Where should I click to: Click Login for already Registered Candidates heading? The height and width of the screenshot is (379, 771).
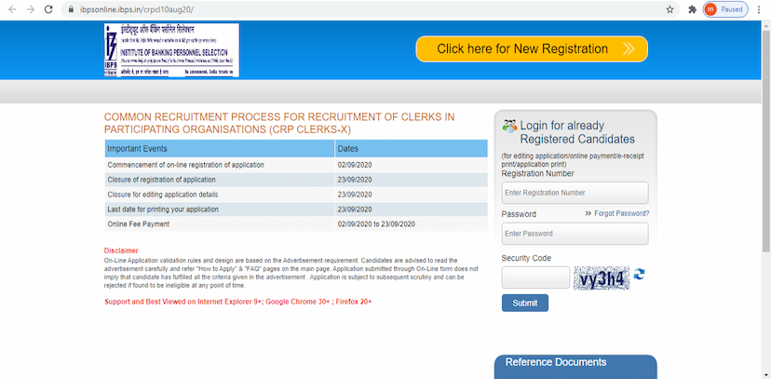(577, 132)
